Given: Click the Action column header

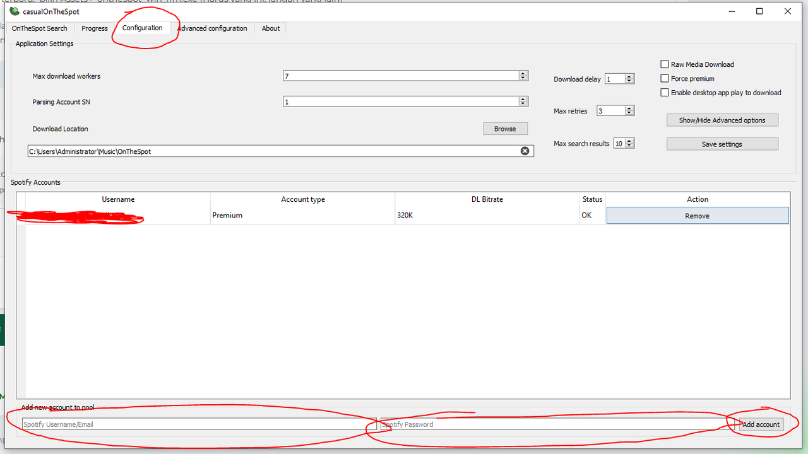Looking at the screenshot, I should 698,199.
